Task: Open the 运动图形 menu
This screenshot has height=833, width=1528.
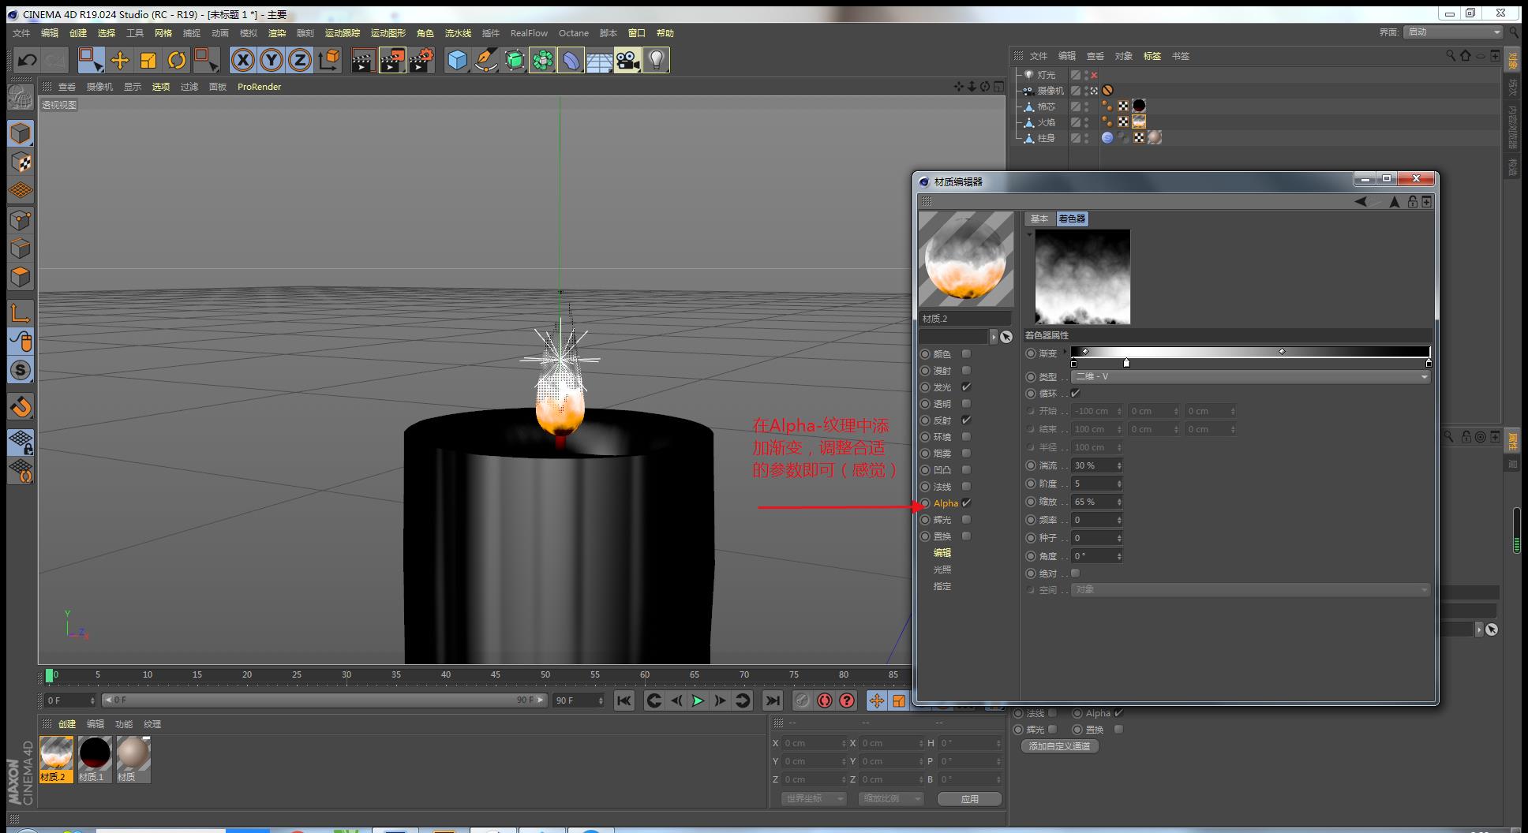Action: [388, 33]
